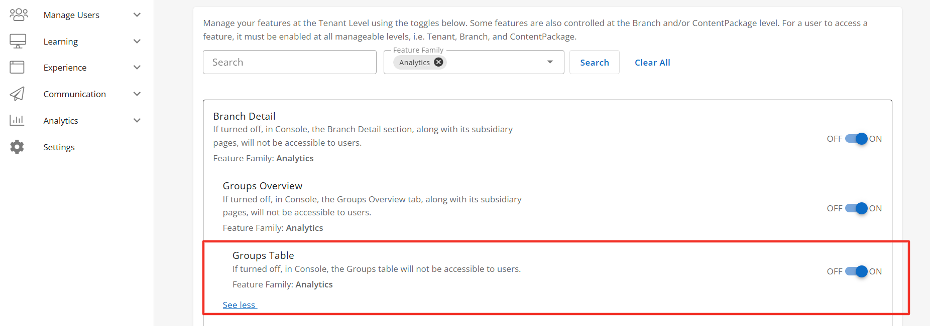Image resolution: width=930 pixels, height=326 pixels.
Task: Click the Analytics bar chart icon
Action: [x=17, y=120]
